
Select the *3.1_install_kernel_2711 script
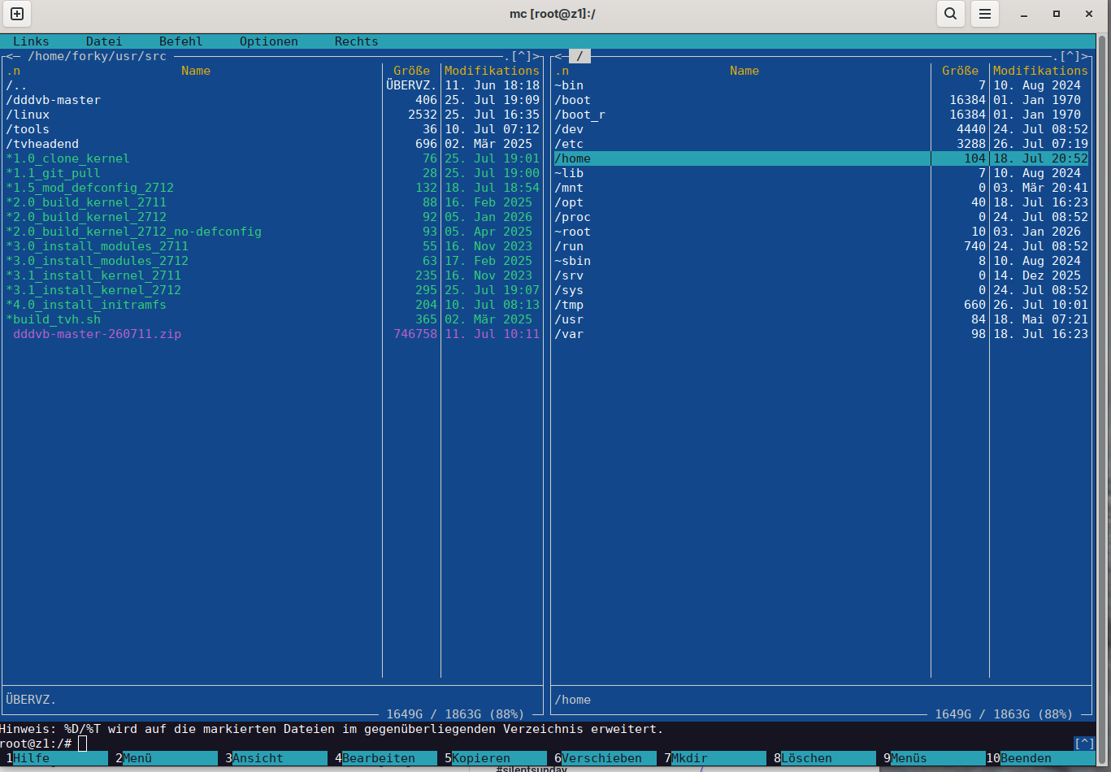point(273,275)
